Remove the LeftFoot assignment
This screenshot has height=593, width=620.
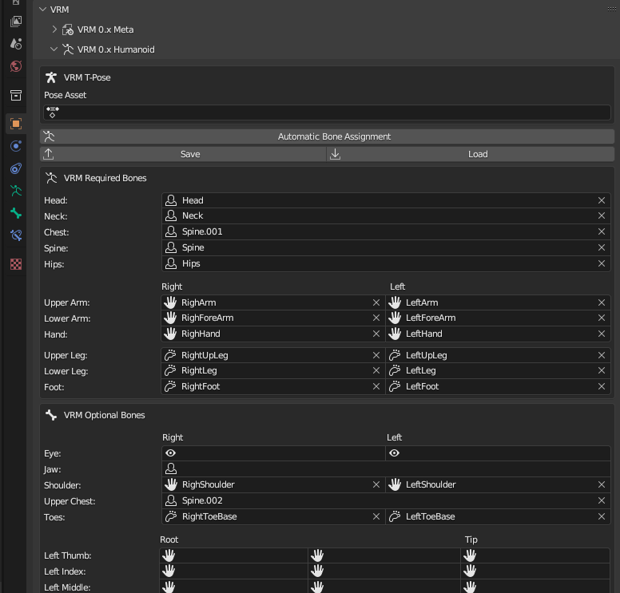[602, 386]
